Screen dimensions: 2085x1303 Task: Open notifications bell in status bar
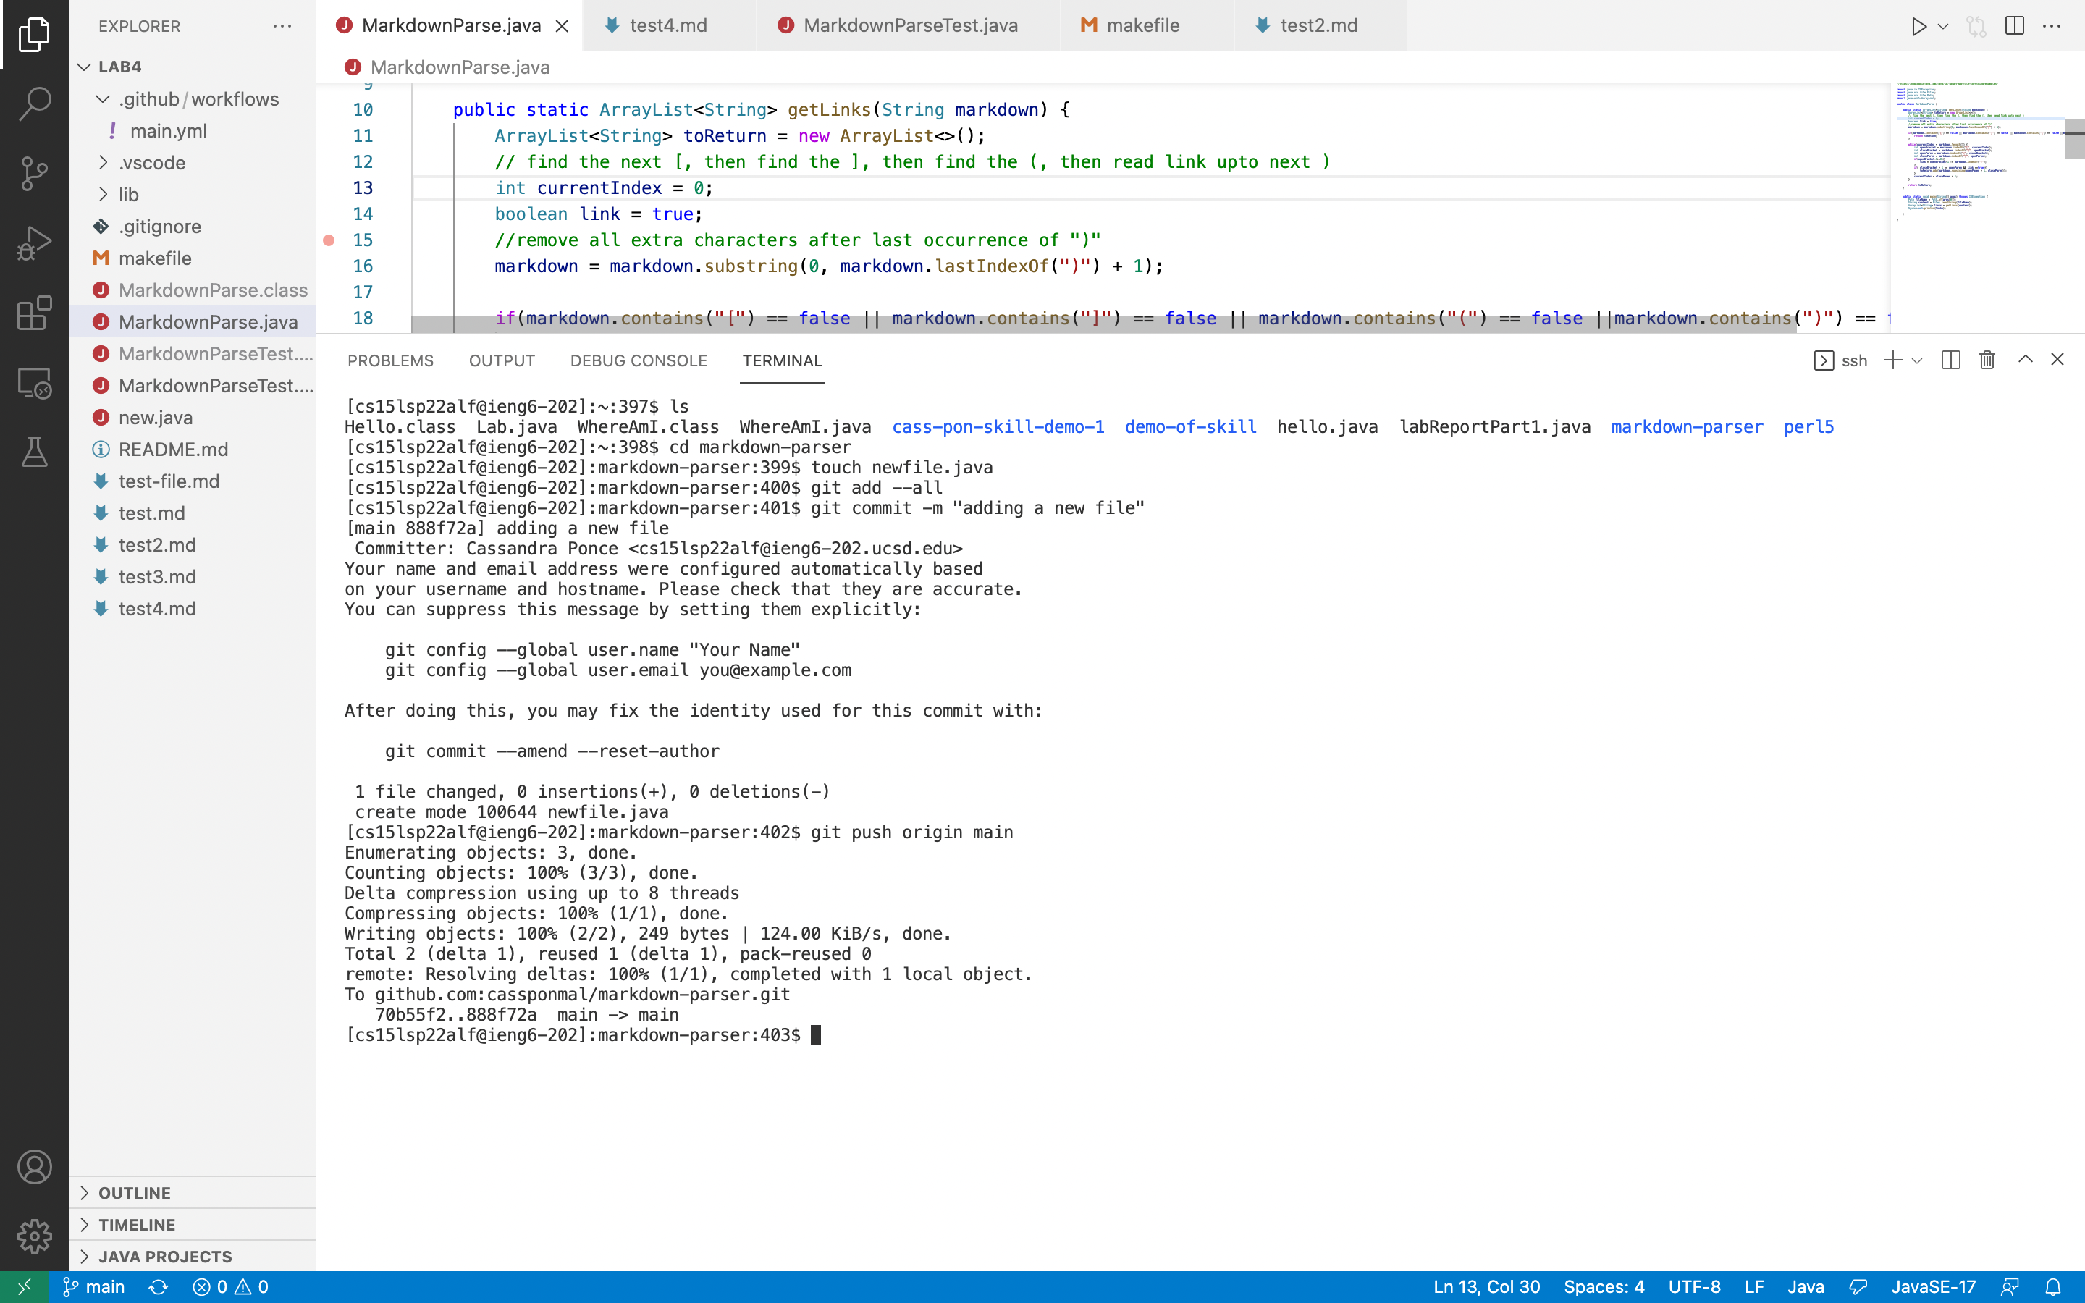point(2053,1286)
